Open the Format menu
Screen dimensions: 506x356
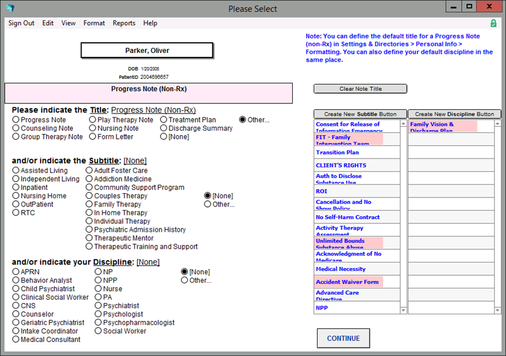click(94, 23)
